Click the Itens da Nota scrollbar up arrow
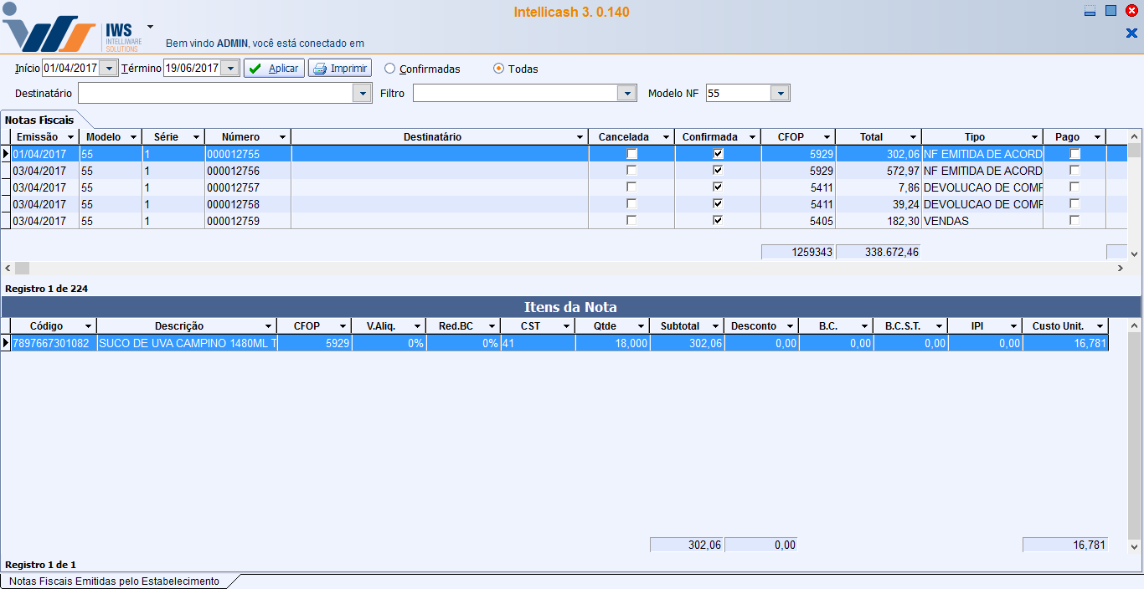 pyautogui.click(x=1135, y=325)
